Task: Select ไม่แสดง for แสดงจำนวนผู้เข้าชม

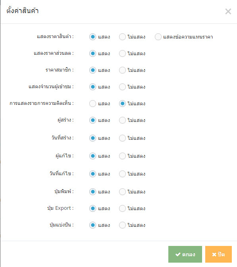Action: click(x=122, y=87)
